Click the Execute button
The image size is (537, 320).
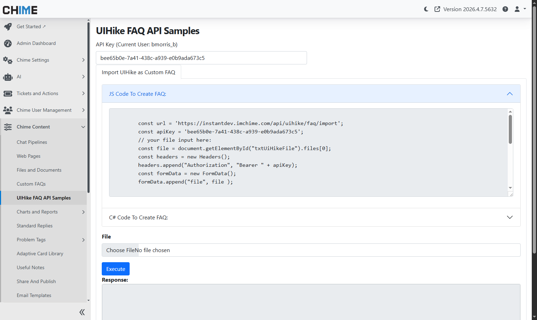[115, 269]
